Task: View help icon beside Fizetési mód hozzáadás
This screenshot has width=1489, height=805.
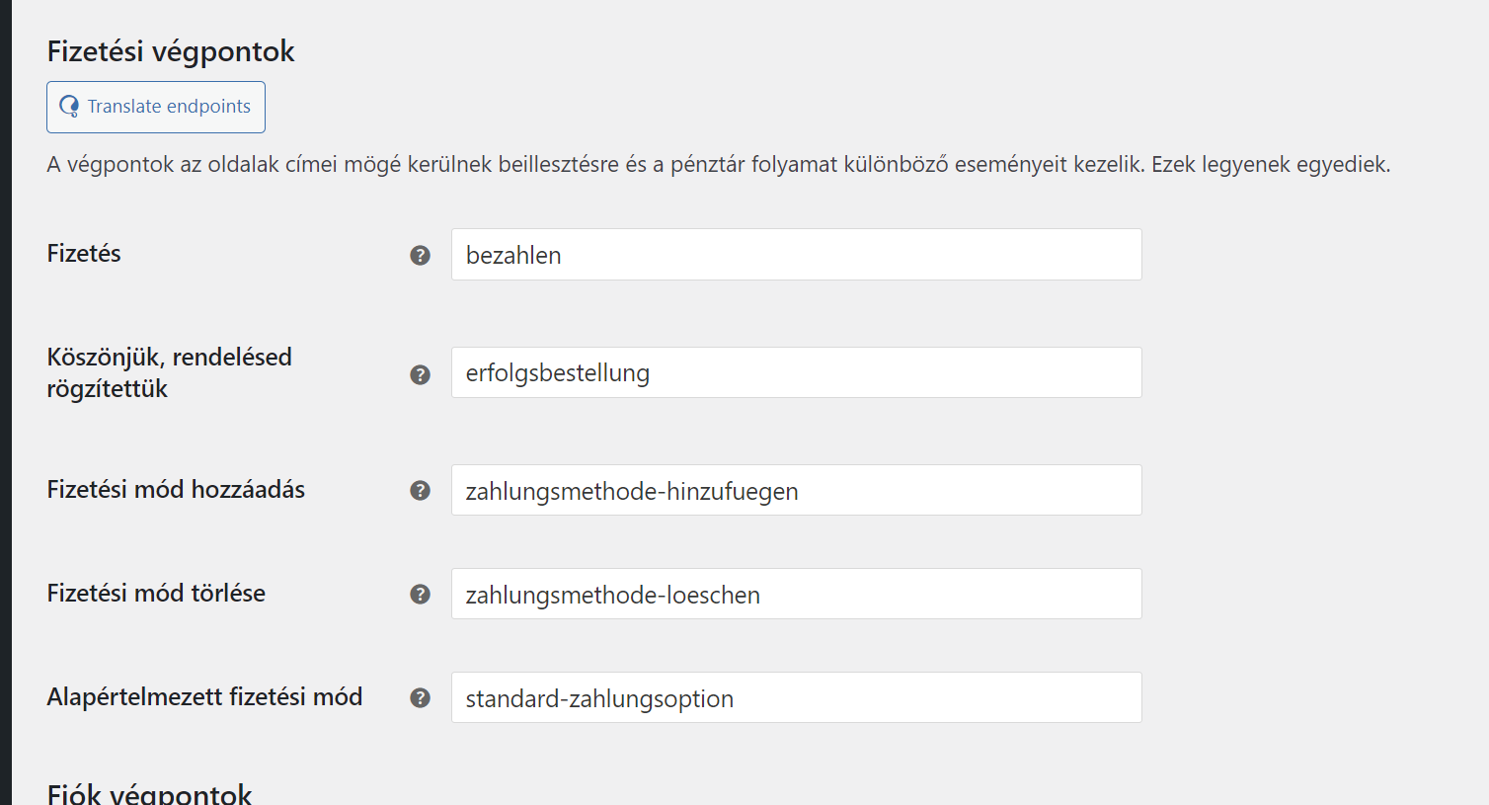Action: tap(421, 491)
